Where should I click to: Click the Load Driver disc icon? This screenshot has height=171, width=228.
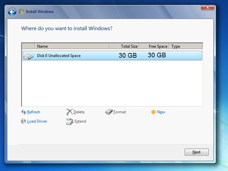click(24, 121)
